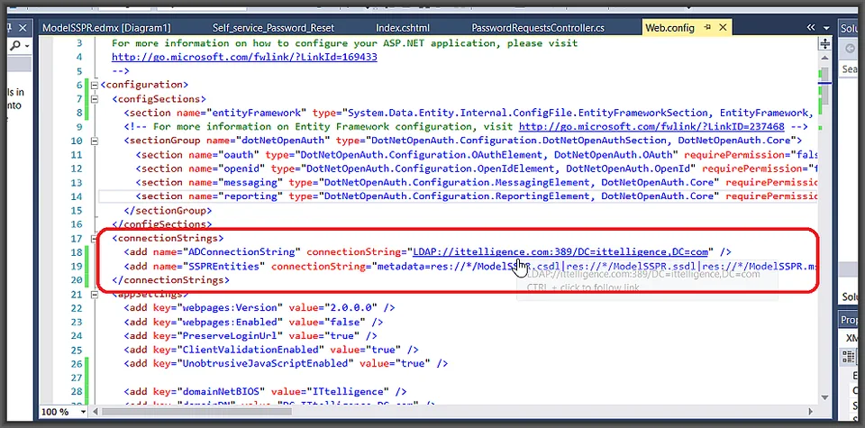
Task: Click the "reporting" section name
Action: (x=251, y=196)
